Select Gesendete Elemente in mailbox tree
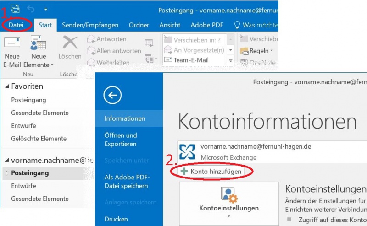 40,199
